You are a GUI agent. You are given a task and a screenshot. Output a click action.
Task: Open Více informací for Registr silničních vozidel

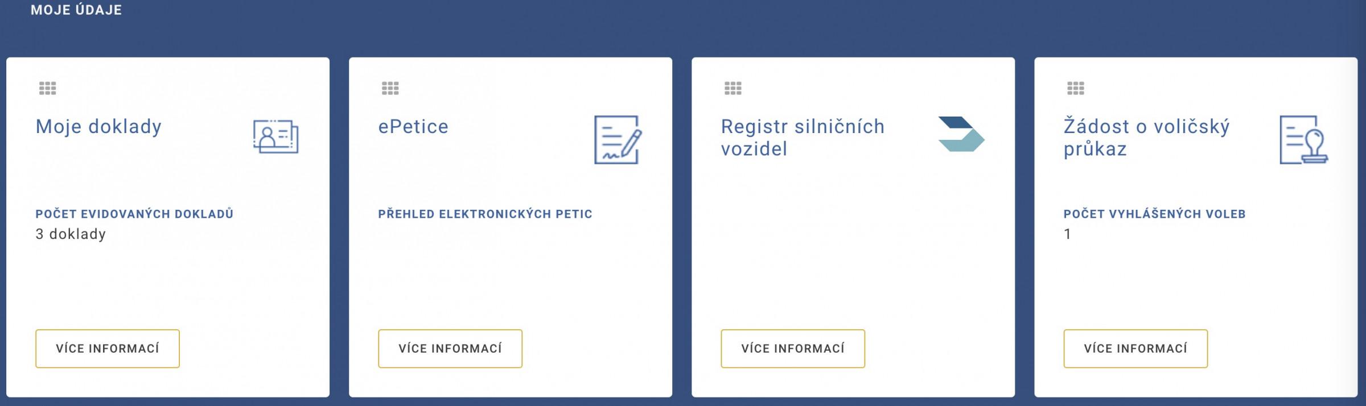(793, 349)
